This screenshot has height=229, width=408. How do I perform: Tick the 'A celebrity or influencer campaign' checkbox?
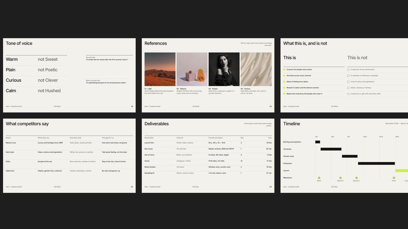348,76
